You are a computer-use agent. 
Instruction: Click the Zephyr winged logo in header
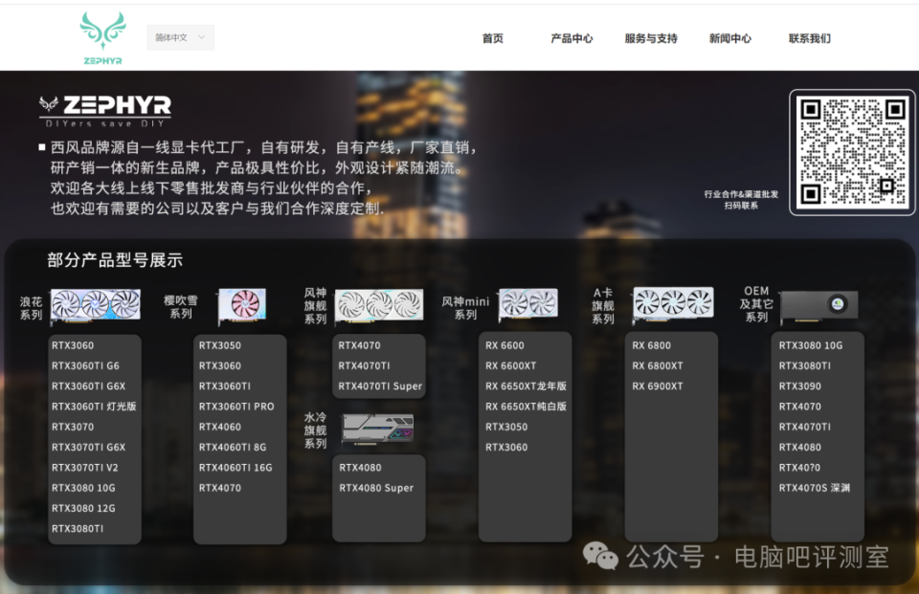pyautogui.click(x=102, y=38)
